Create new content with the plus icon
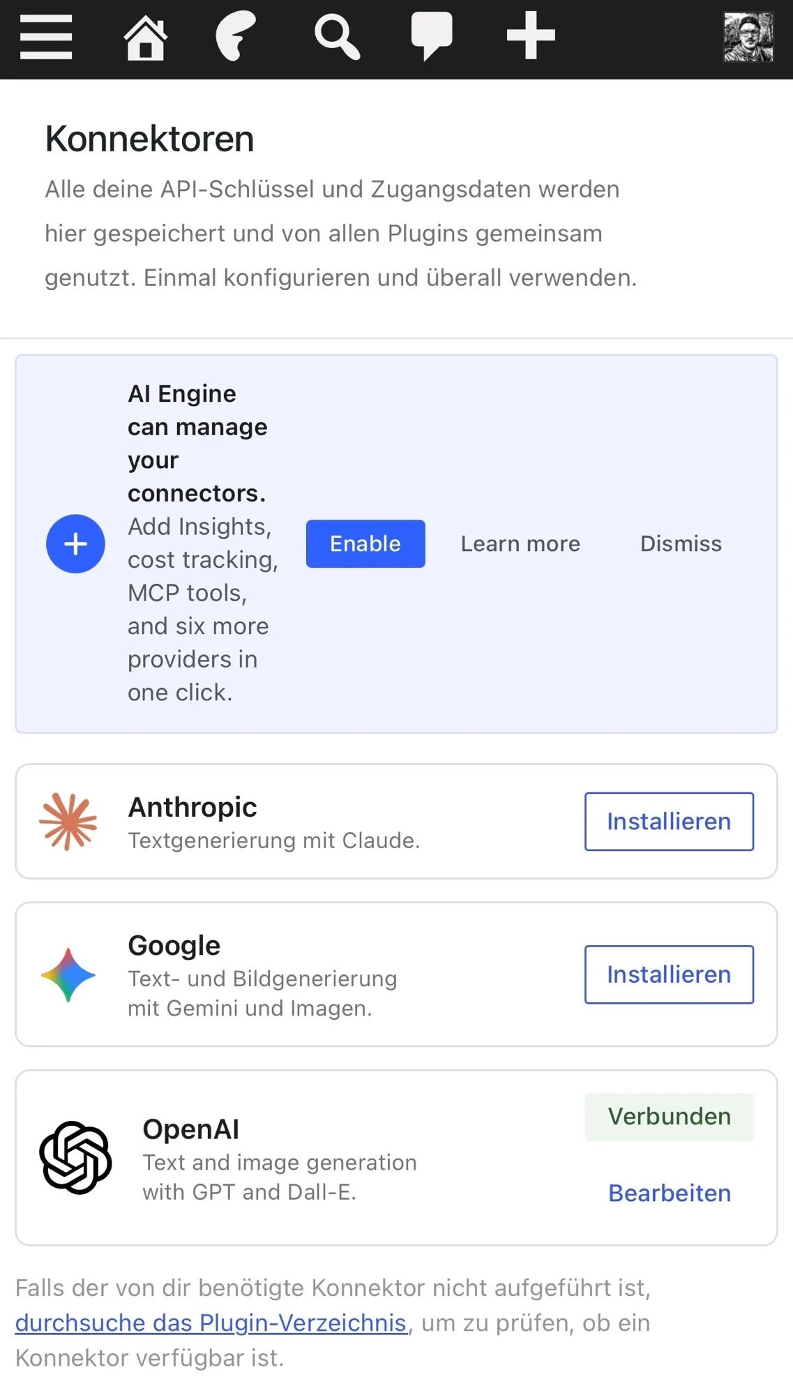 click(531, 36)
